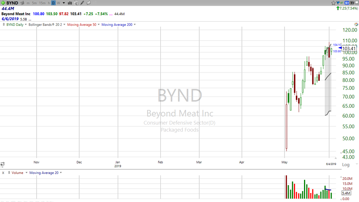Click the favorite star icon
This screenshot has height=202, width=359.
pyautogui.click(x=333, y=3)
